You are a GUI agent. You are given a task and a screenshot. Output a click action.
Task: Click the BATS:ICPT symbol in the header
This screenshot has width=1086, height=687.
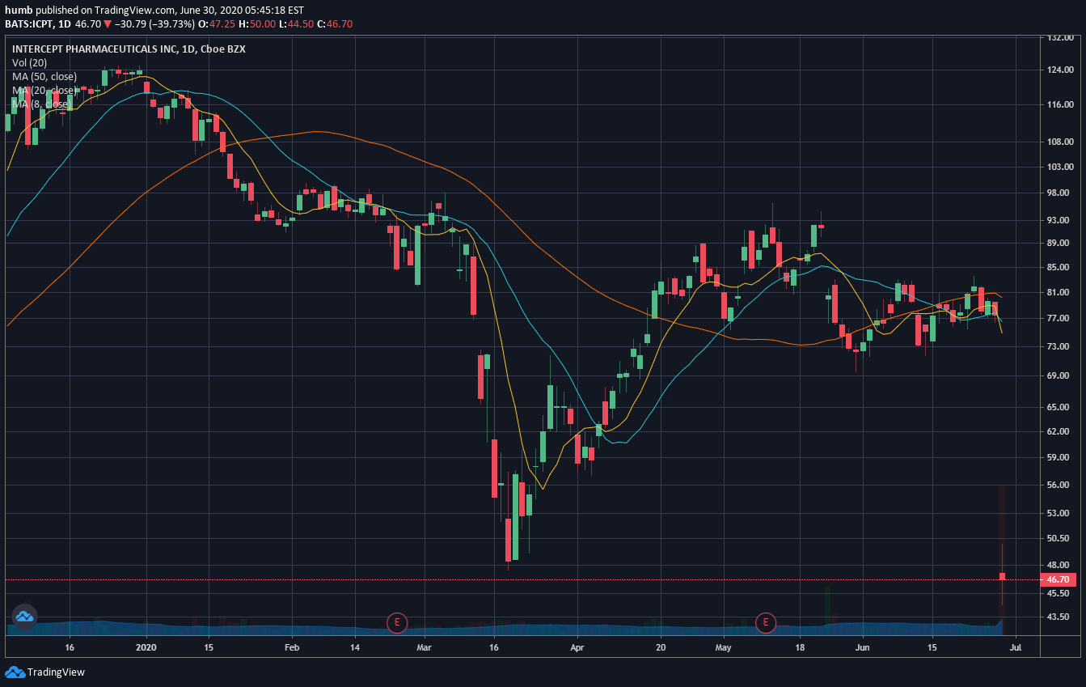click(28, 24)
